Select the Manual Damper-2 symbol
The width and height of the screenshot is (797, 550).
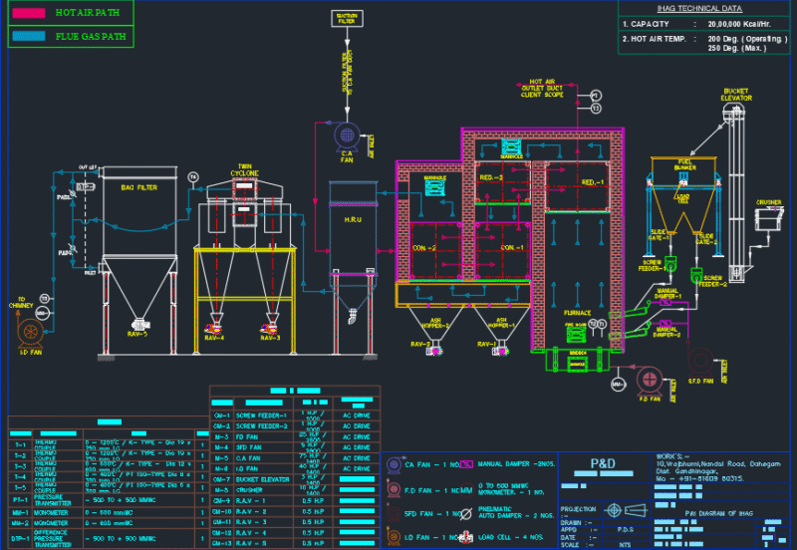[x=665, y=323]
